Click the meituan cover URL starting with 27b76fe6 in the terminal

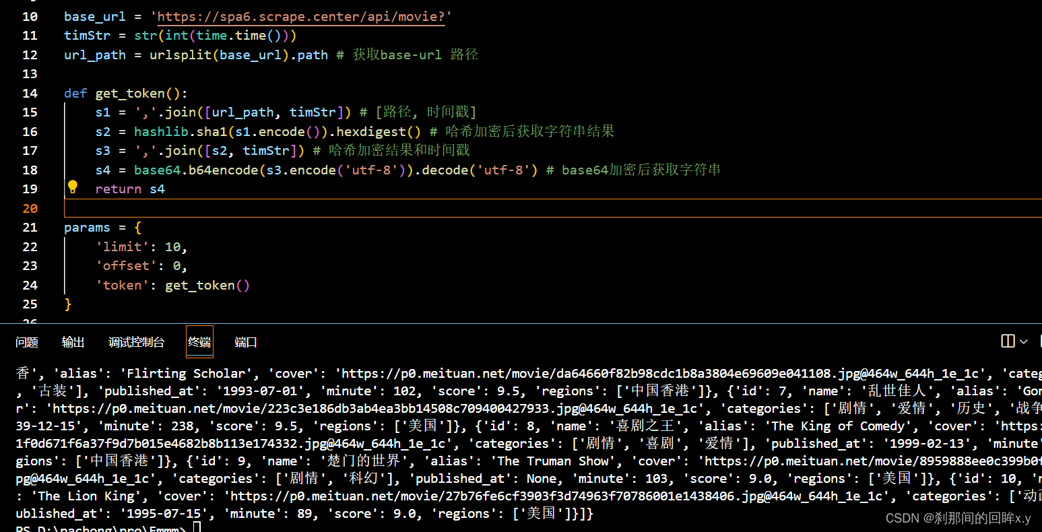click(x=556, y=496)
